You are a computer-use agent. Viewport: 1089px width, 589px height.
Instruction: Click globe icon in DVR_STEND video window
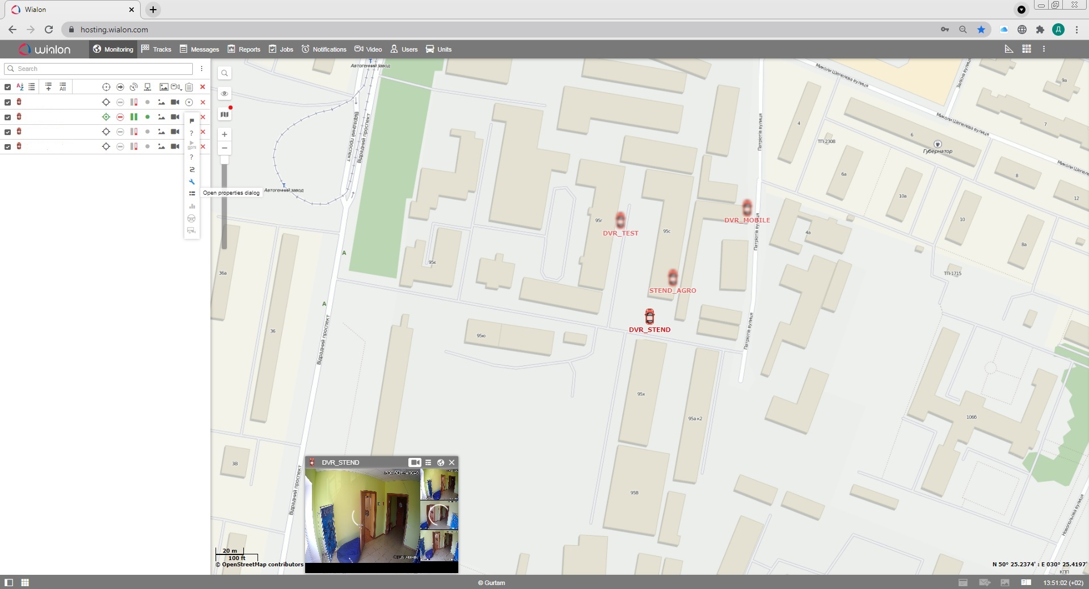click(440, 462)
